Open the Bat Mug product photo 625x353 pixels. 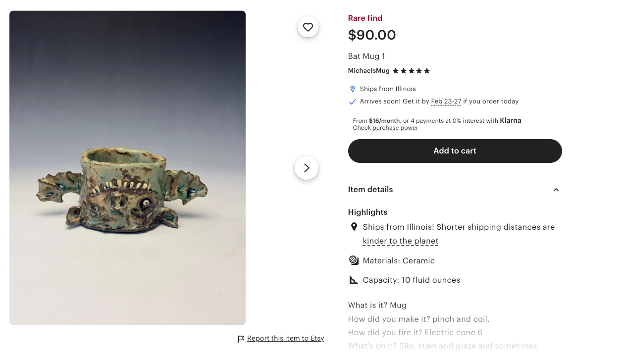[x=127, y=168]
